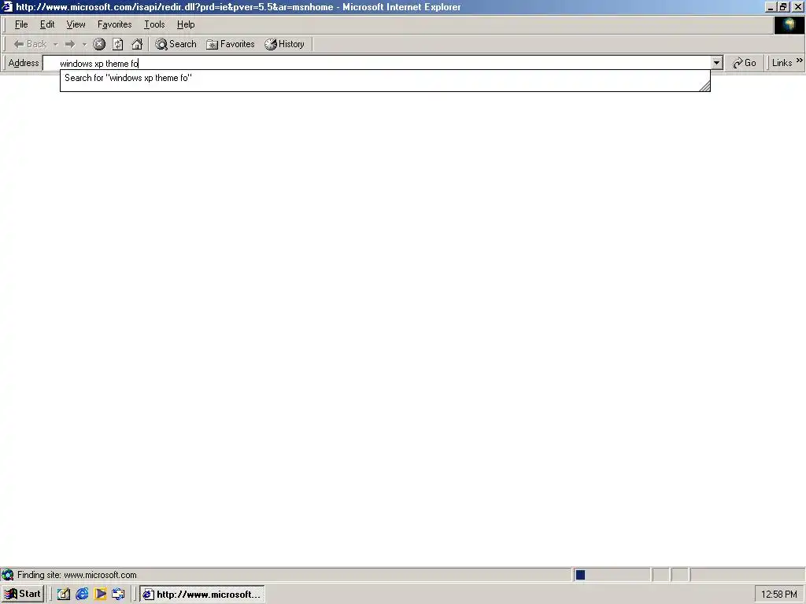
Task: Open the Search pane from the toolbar
Action: (176, 44)
